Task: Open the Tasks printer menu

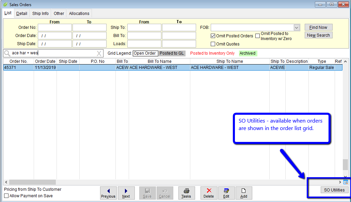Action: point(186,193)
